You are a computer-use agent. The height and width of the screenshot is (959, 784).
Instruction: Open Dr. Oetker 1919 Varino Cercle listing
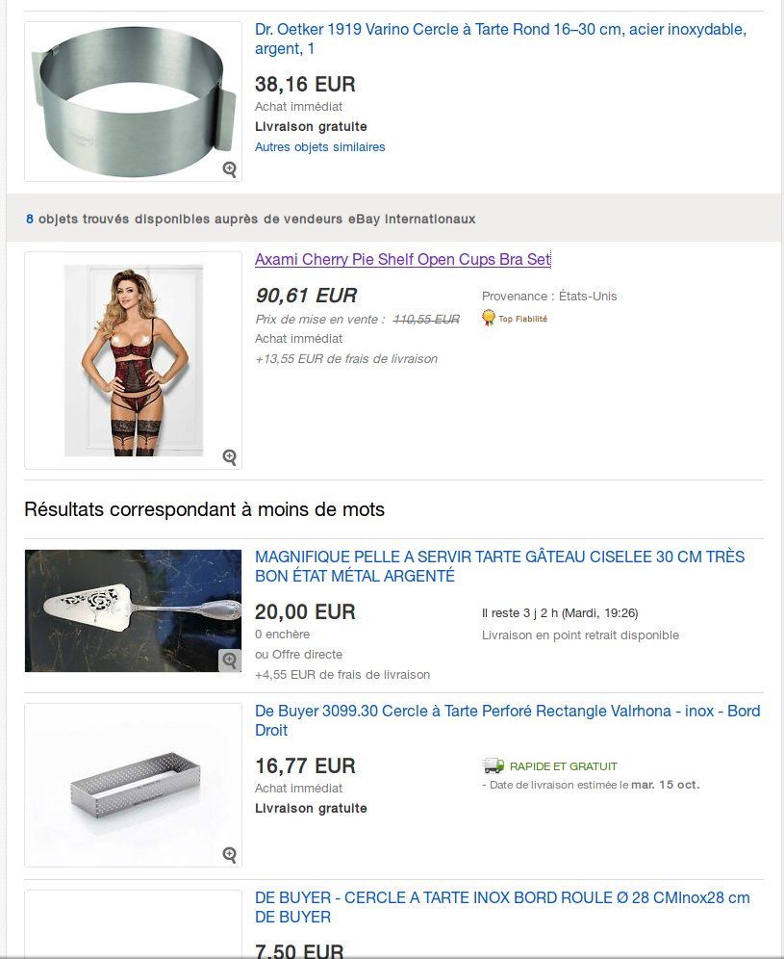(x=500, y=39)
